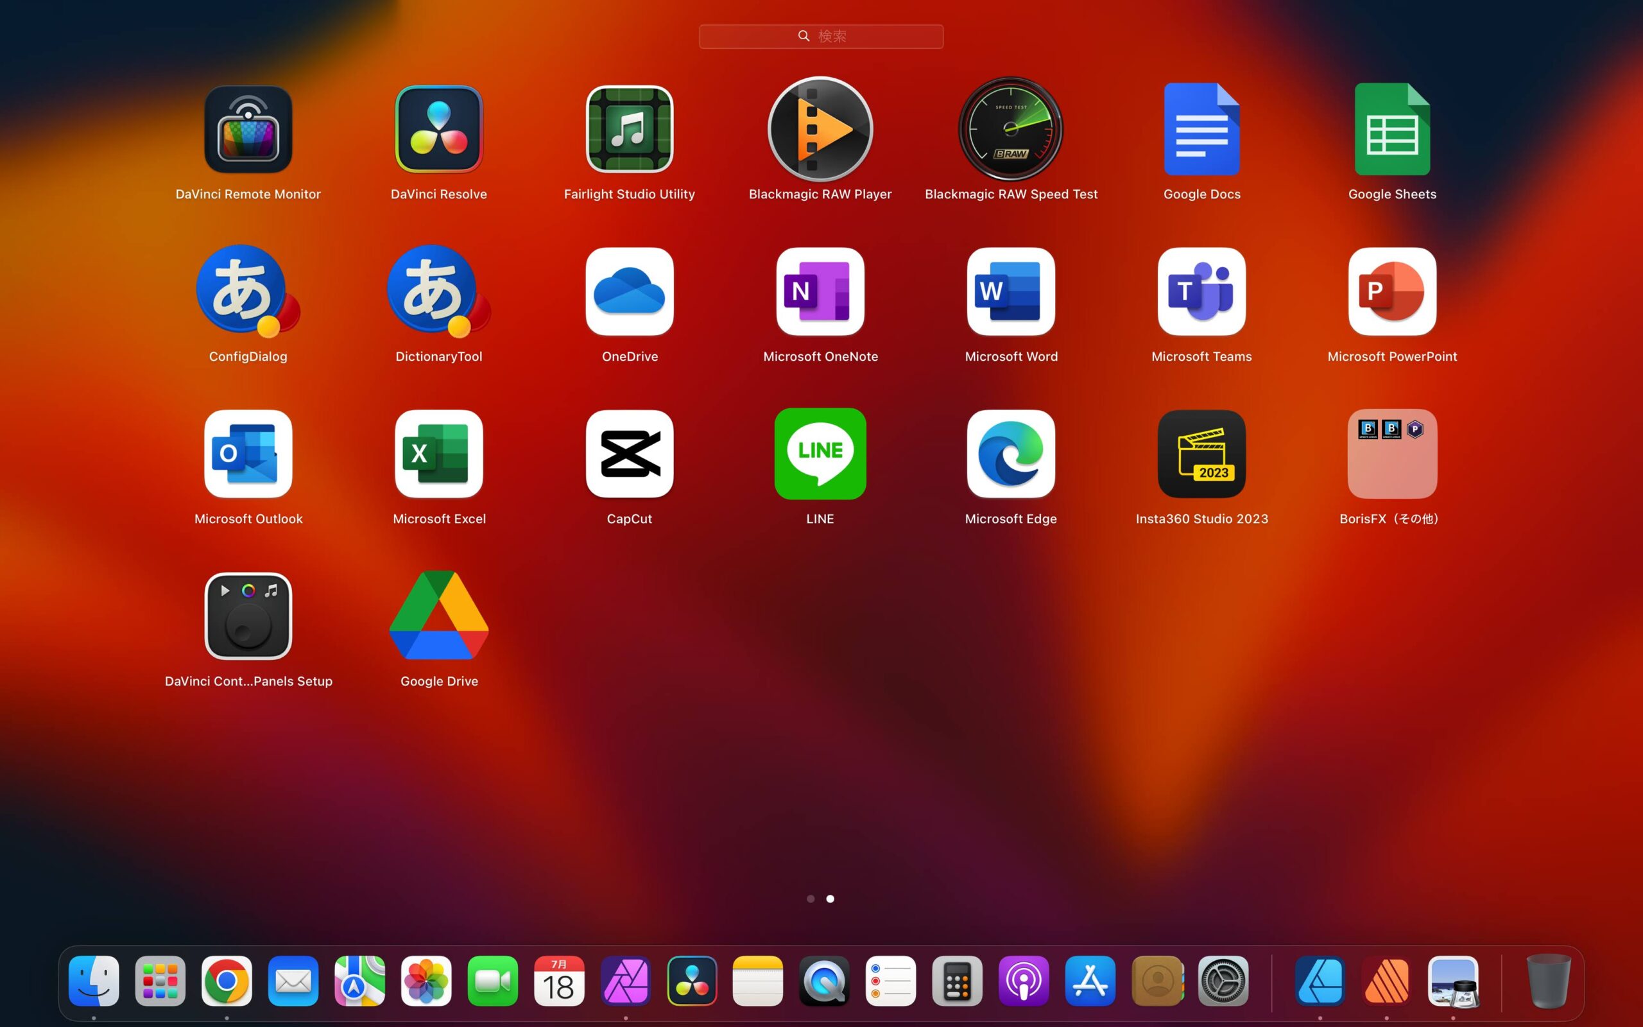The height and width of the screenshot is (1027, 1643).
Task: Launch Microsoft OneNote
Action: (820, 291)
